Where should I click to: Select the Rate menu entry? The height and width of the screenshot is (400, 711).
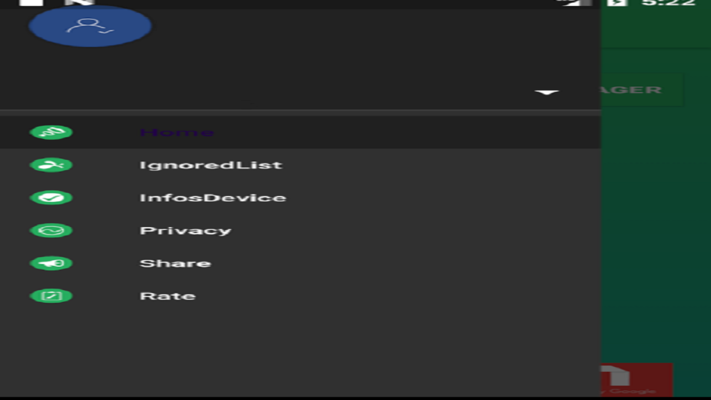(168, 296)
